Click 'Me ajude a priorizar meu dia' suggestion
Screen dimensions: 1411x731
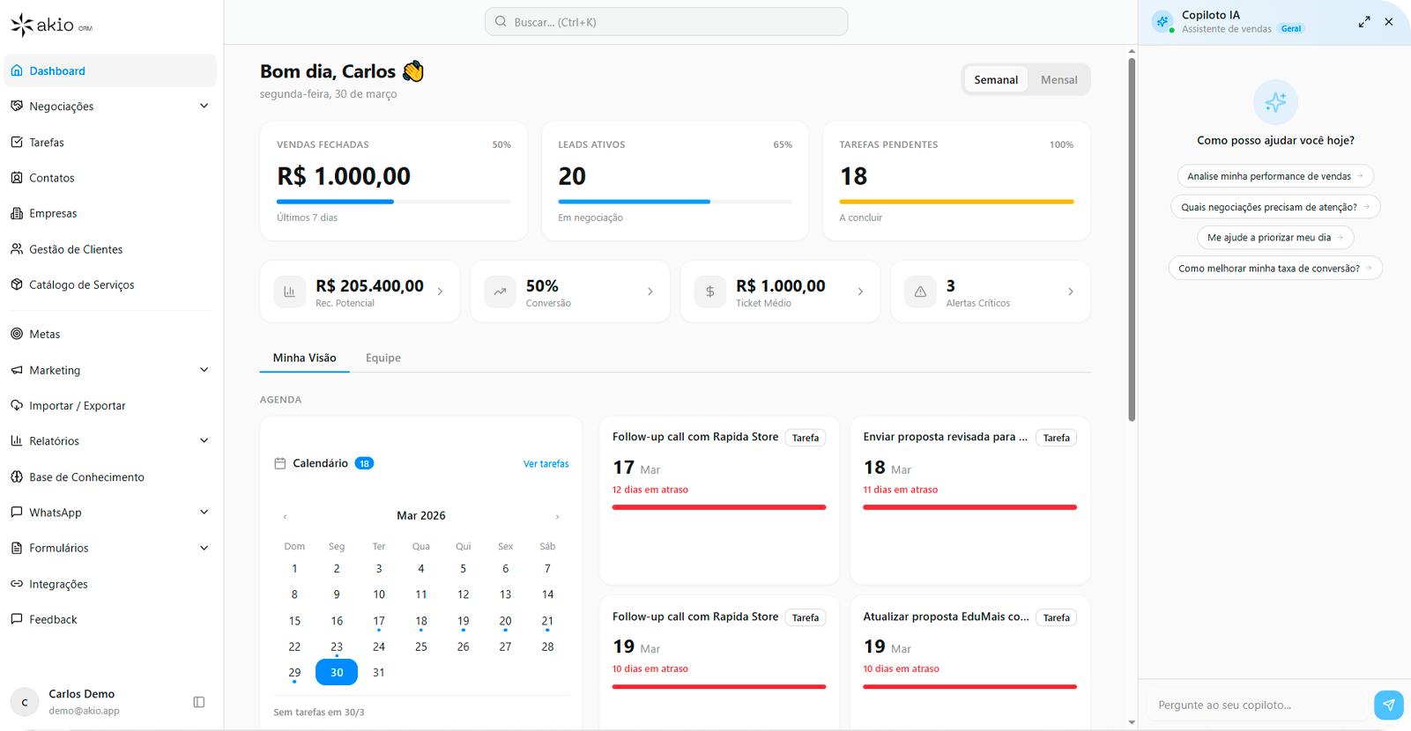[x=1274, y=237]
